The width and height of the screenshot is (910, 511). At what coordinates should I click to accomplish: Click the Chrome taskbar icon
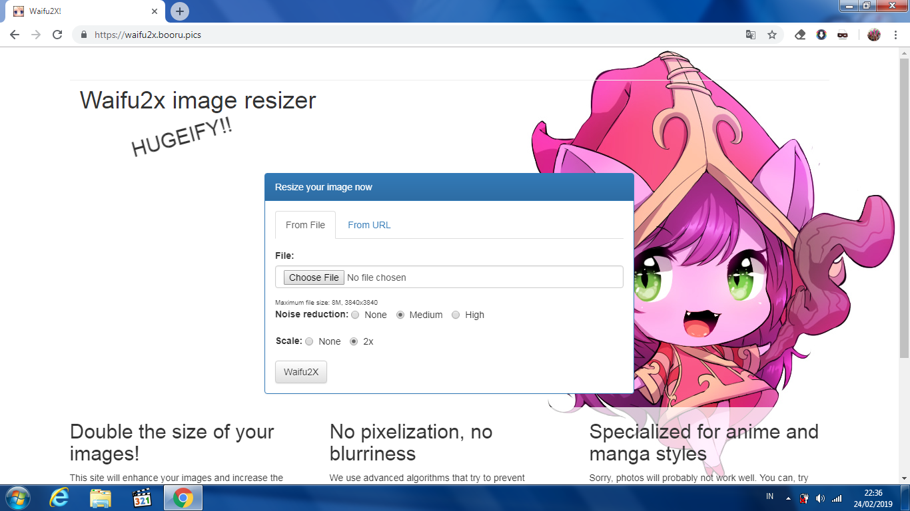(x=183, y=498)
